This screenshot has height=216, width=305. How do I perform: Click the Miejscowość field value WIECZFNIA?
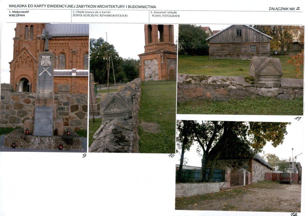[17, 15]
